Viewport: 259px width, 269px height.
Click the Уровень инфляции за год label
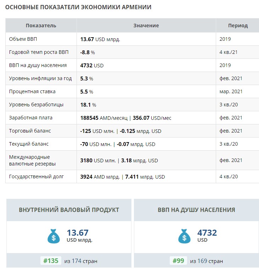pyautogui.click(x=40, y=78)
